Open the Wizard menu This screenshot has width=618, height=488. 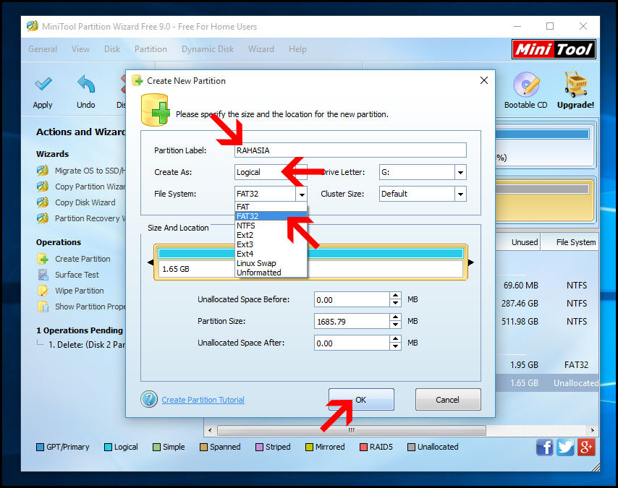tap(261, 49)
